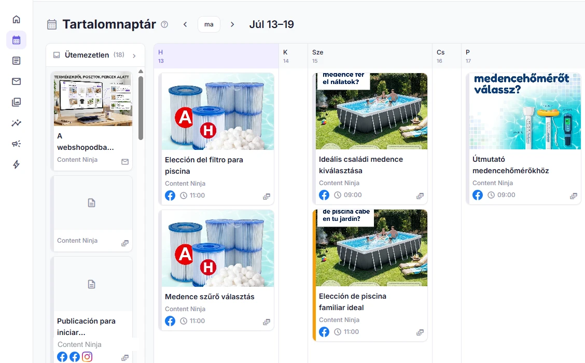Click document icon on first empty unscheduled card

coord(91,203)
